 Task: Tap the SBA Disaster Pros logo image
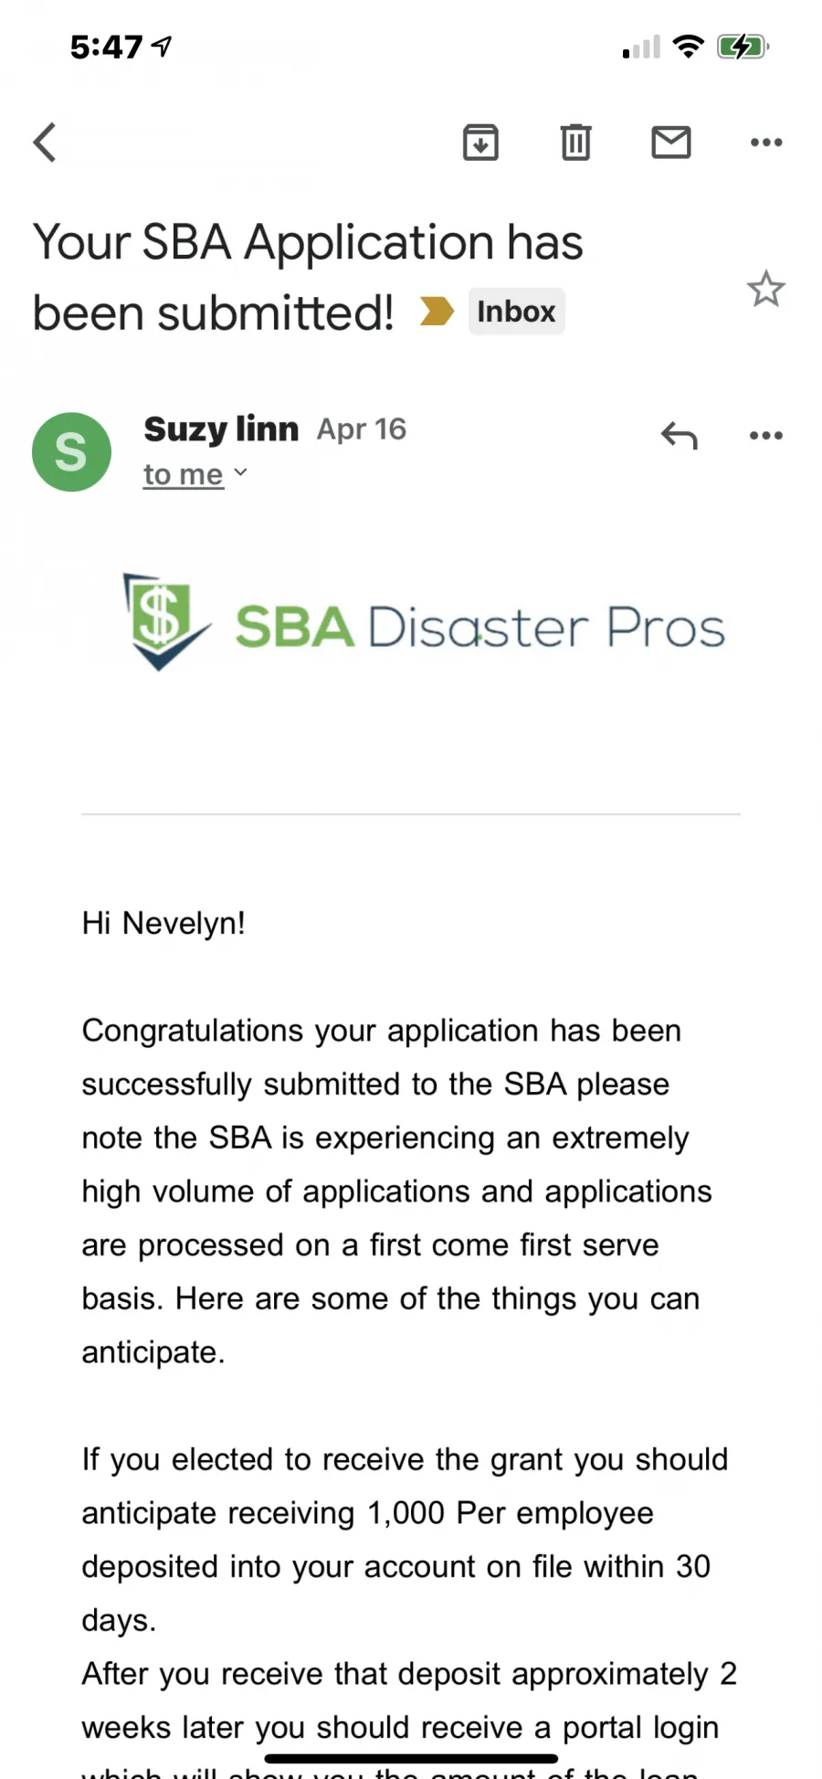pyautogui.click(x=424, y=622)
